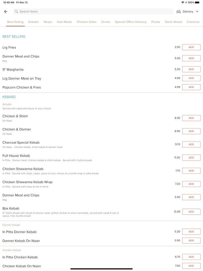Add Chicken Kebab On Naan

191,266
